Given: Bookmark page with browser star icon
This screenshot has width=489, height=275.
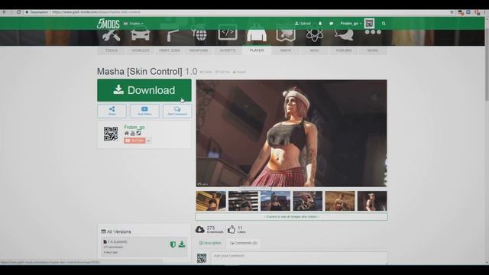Looking at the screenshot, I should click(452, 12).
